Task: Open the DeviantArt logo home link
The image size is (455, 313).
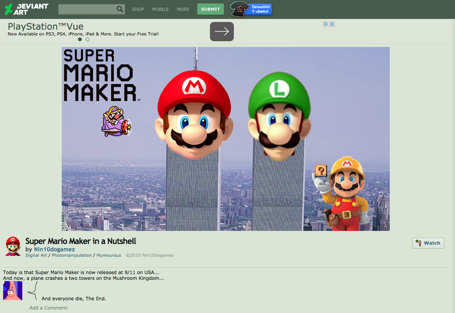Action: point(26,9)
